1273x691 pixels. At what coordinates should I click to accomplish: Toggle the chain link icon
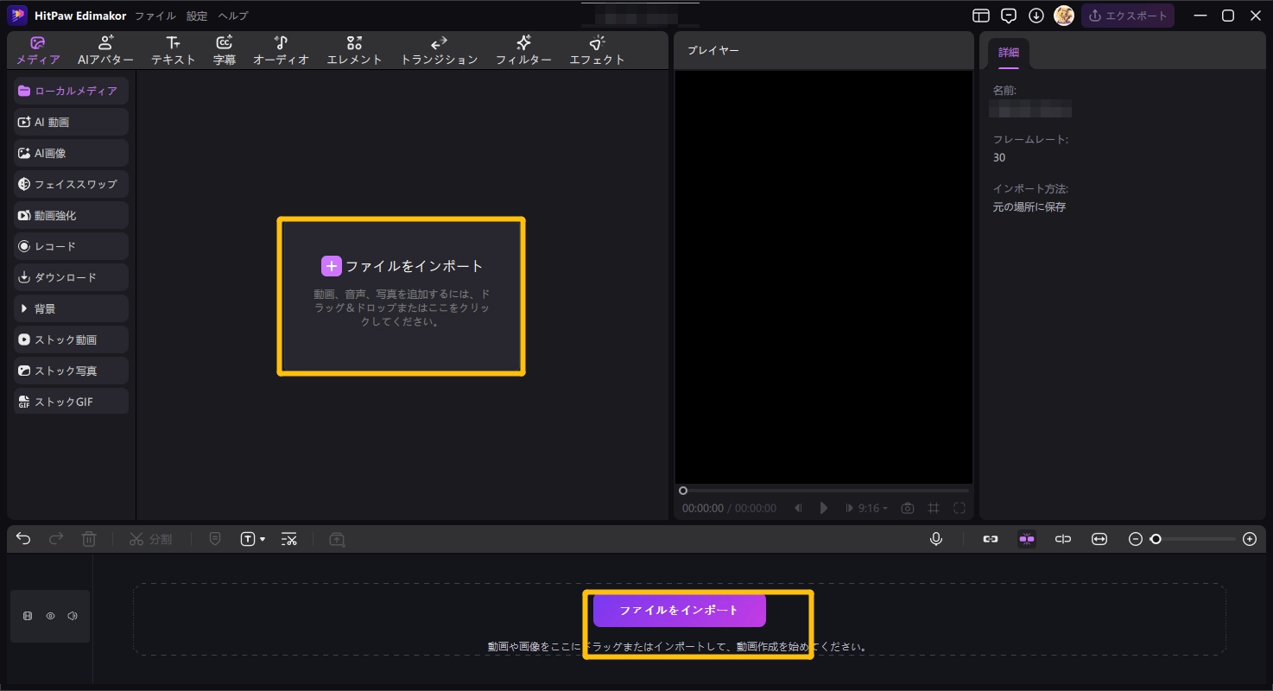coord(991,539)
